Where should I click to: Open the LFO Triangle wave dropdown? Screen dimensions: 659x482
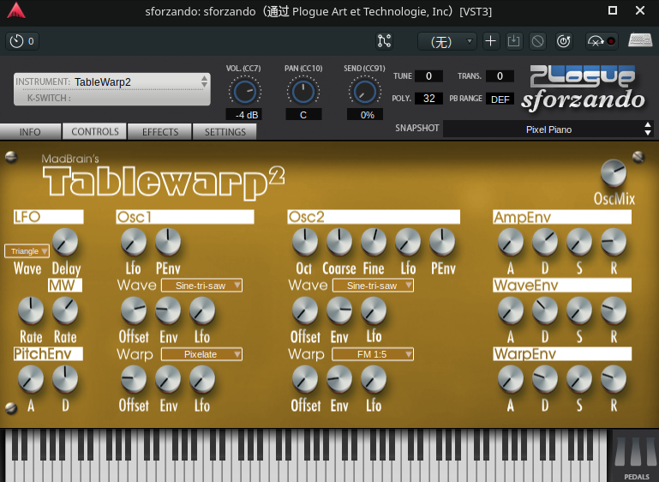(27, 251)
